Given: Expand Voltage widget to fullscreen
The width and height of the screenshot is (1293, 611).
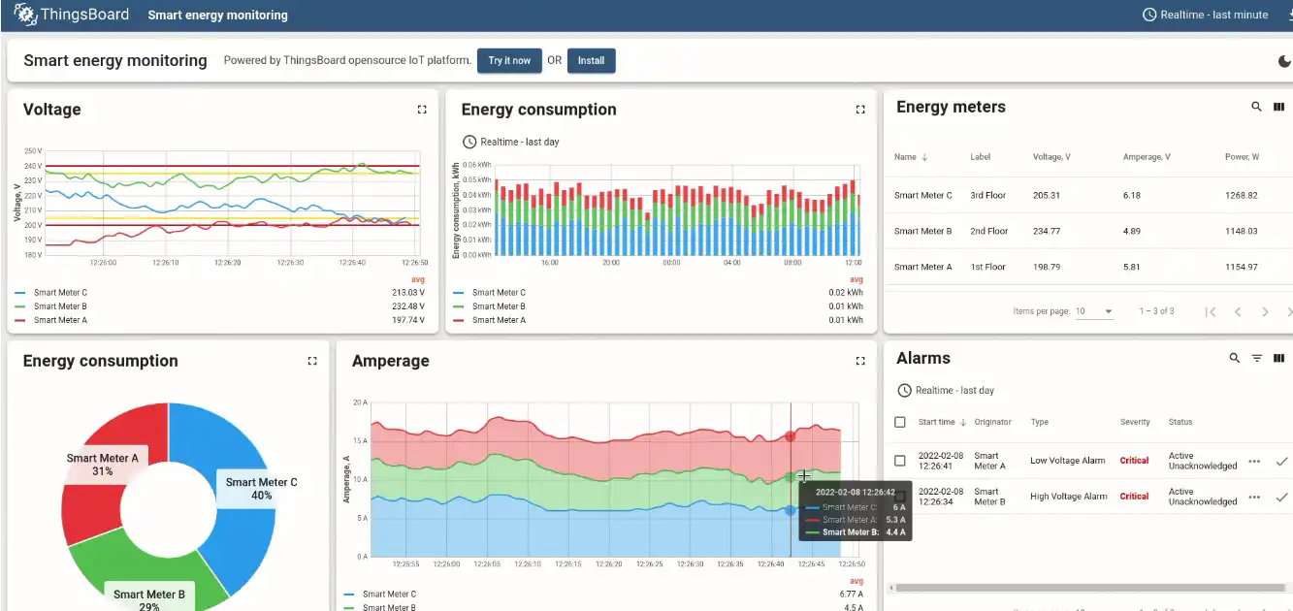Looking at the screenshot, I should [x=422, y=110].
